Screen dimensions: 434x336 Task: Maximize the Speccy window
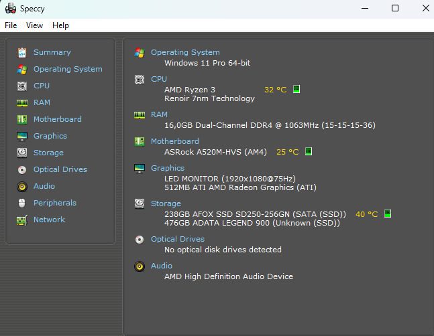click(395, 8)
